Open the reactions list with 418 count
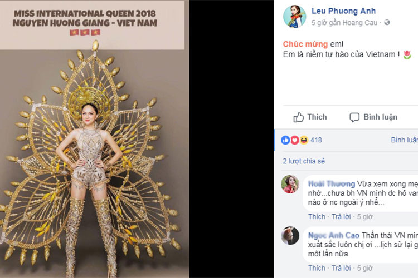 (316, 140)
